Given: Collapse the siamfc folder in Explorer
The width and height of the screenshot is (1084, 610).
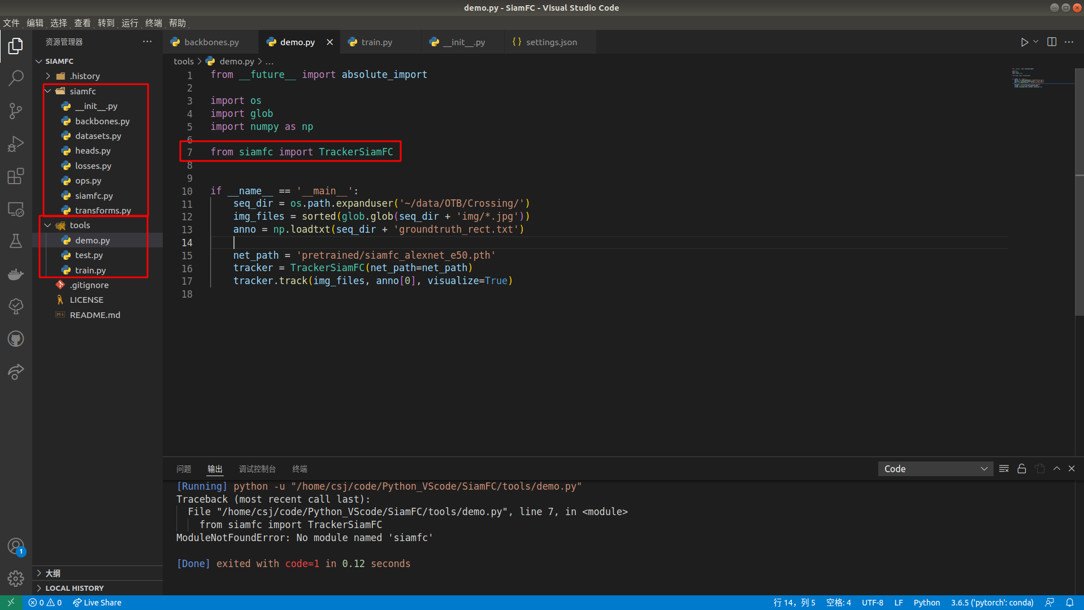Looking at the screenshot, I should tap(47, 91).
